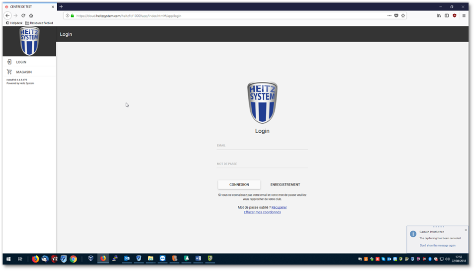475x271 pixels.
Task: Open Firefox hamburger menu
Action: point(464,16)
